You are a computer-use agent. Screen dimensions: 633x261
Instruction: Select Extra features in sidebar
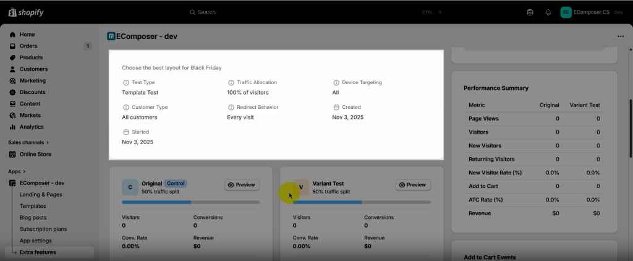coord(38,252)
